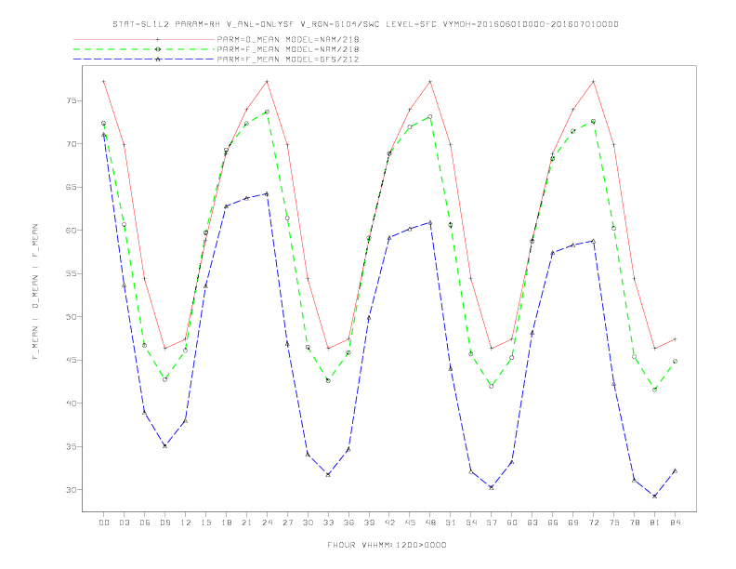
Task: Click the blue GFS triangle marker at hour 57
Action: (x=492, y=487)
